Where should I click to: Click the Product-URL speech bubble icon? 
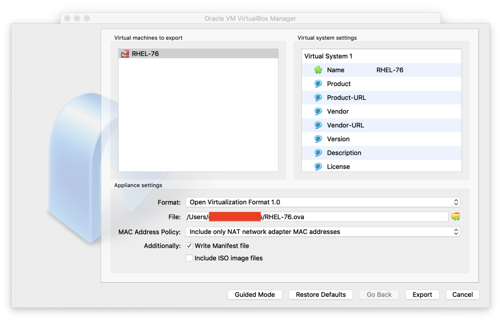point(318,98)
